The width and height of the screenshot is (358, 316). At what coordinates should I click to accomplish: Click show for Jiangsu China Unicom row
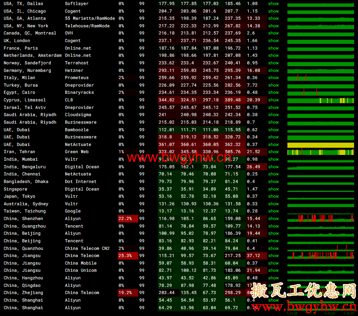click(273, 271)
